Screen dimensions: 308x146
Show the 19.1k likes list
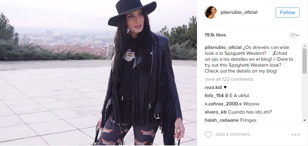215,35
